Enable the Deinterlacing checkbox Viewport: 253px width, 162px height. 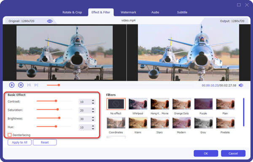[x=10, y=135]
